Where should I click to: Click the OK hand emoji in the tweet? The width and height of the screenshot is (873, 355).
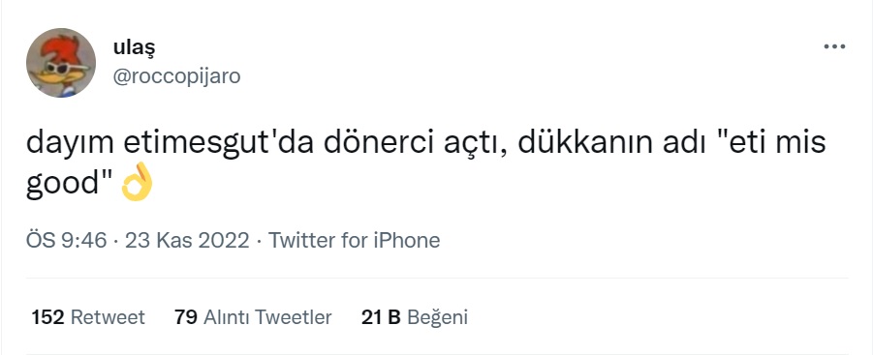click(137, 182)
